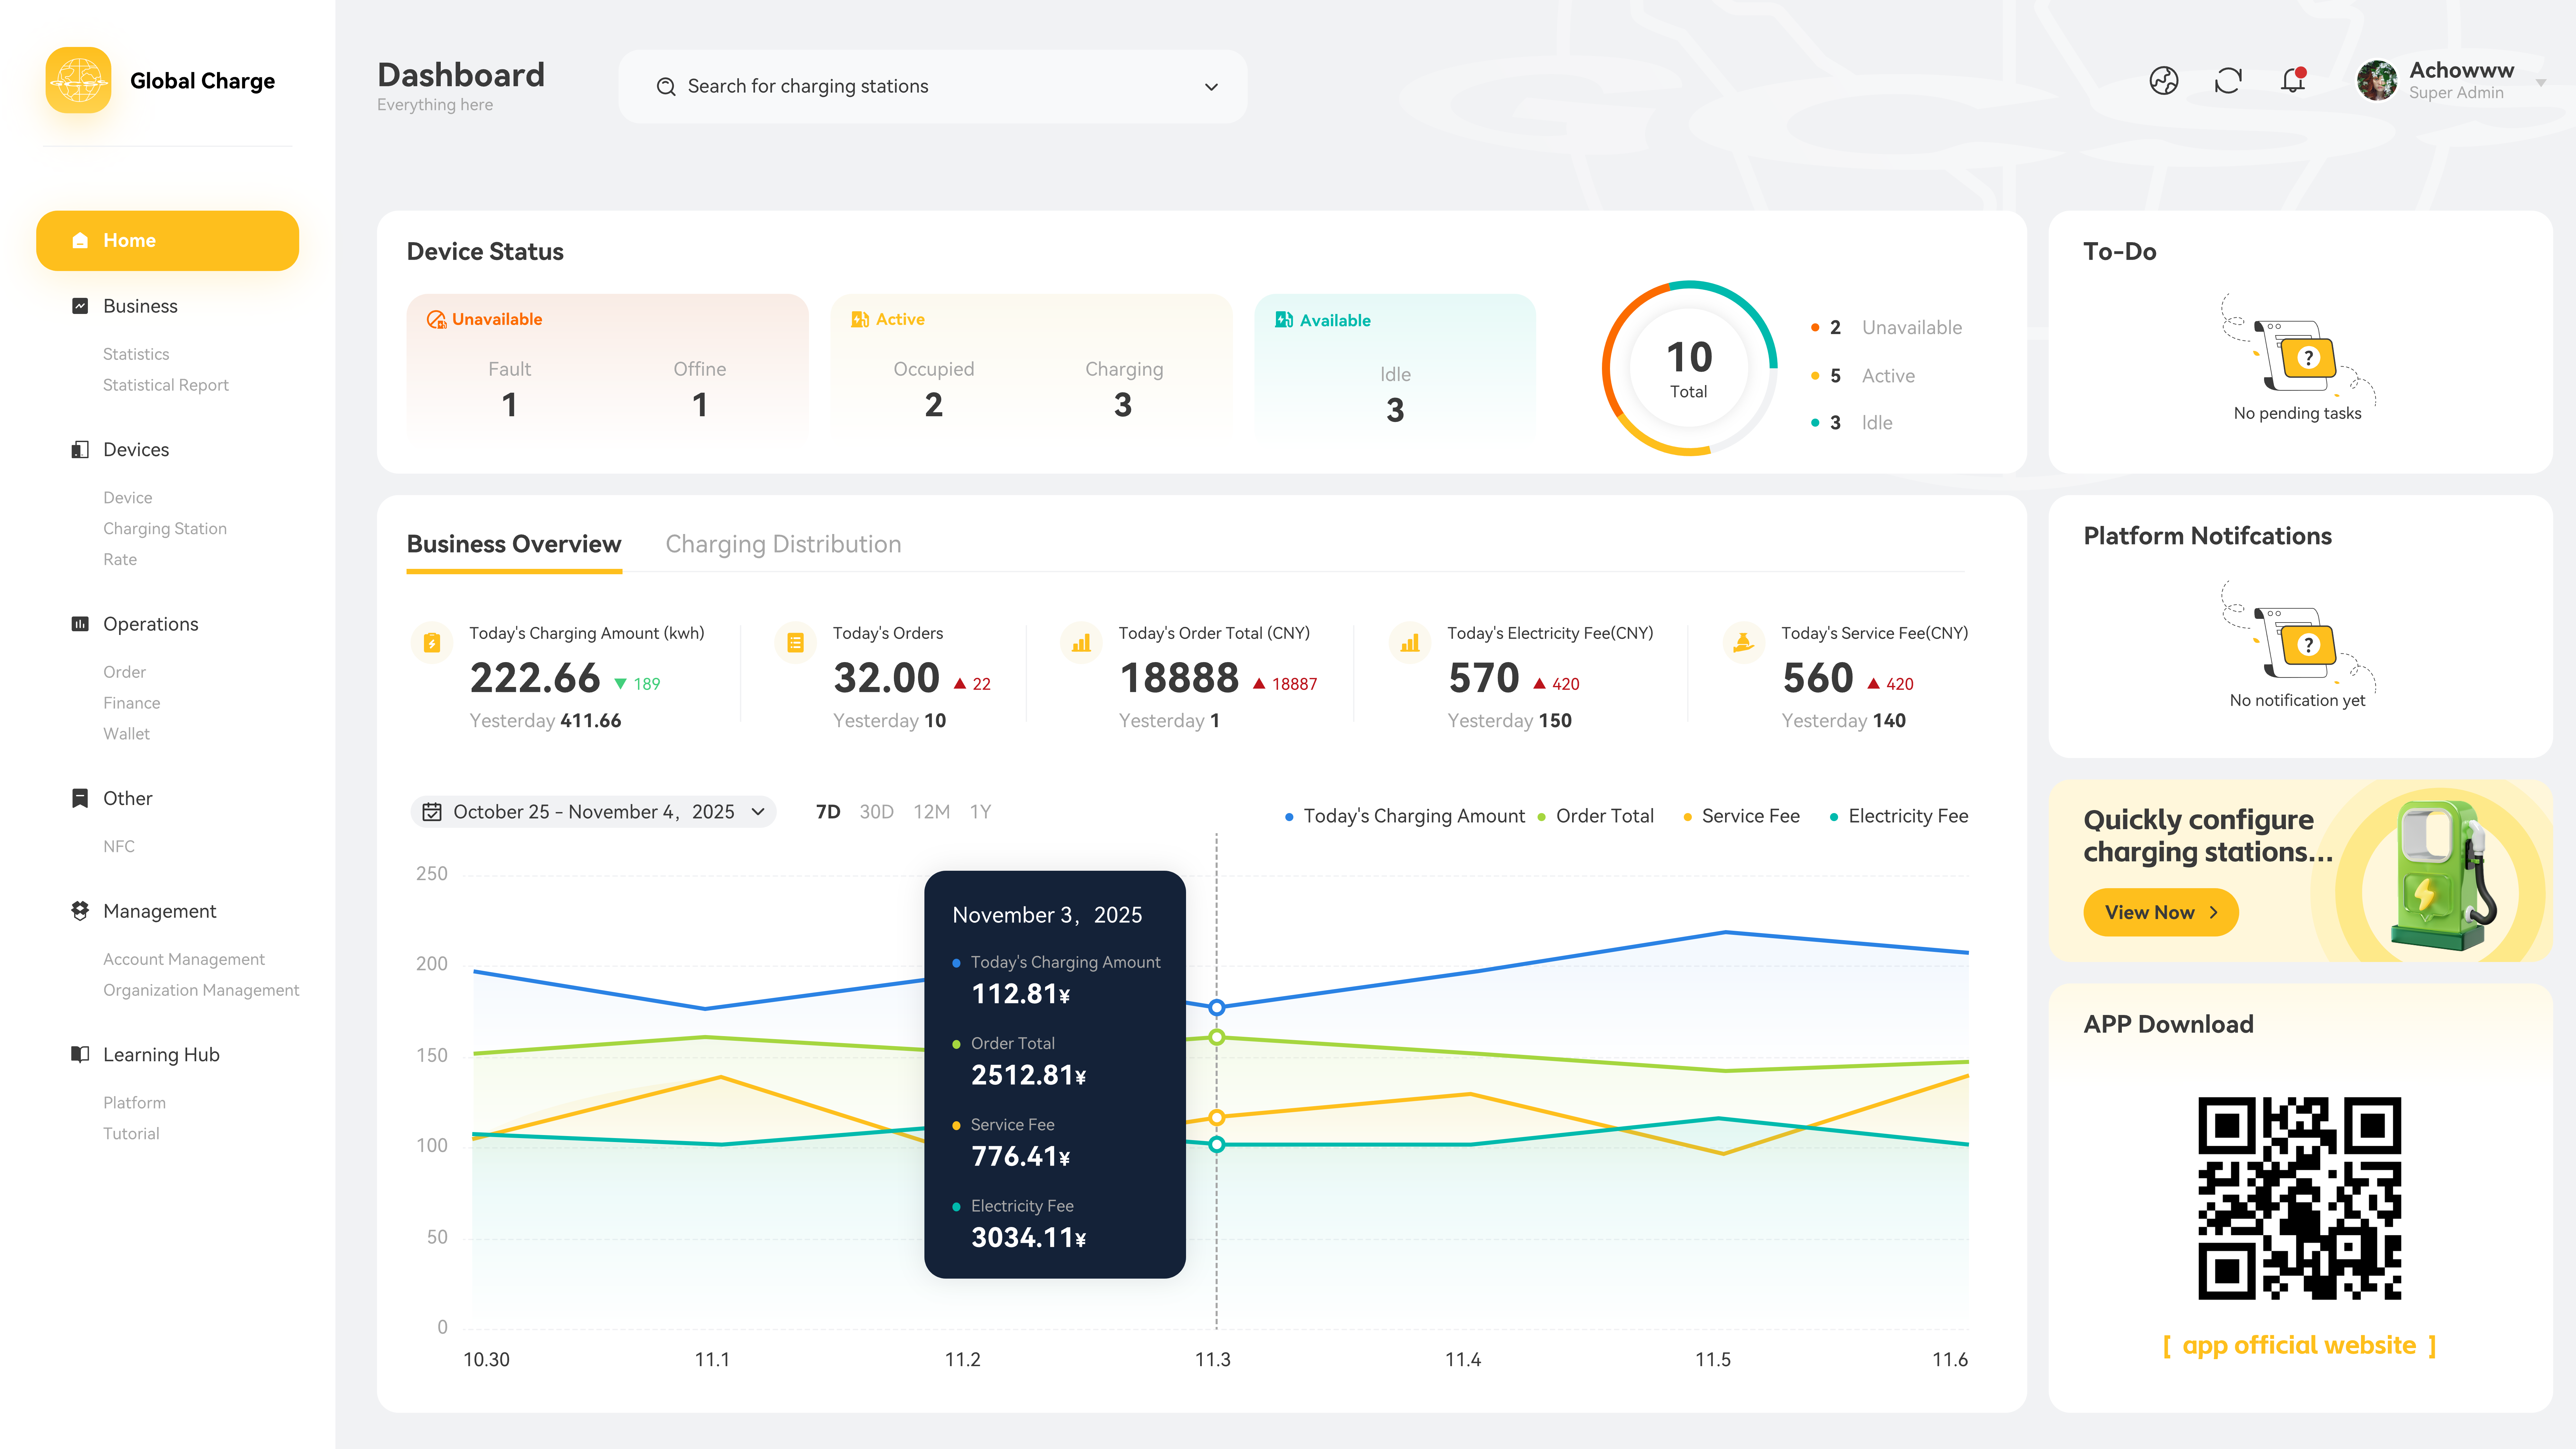This screenshot has width=2576, height=1449.
Task: Expand the Business sidebar section
Action: point(140,306)
